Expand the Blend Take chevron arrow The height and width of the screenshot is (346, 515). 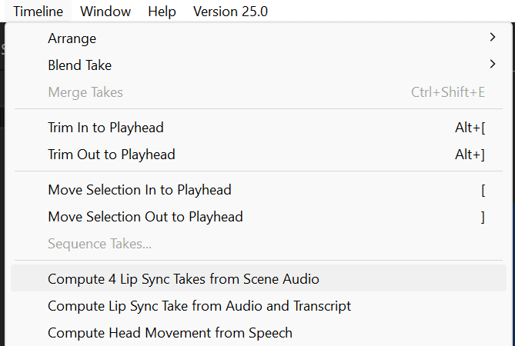(x=493, y=65)
